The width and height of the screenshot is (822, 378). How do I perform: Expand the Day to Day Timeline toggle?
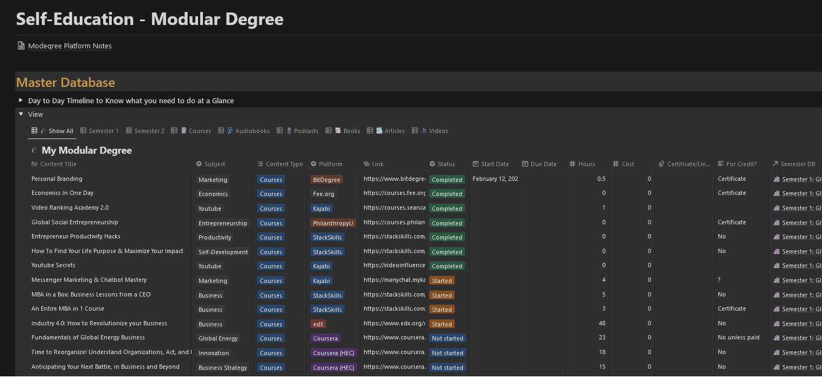[x=21, y=100]
